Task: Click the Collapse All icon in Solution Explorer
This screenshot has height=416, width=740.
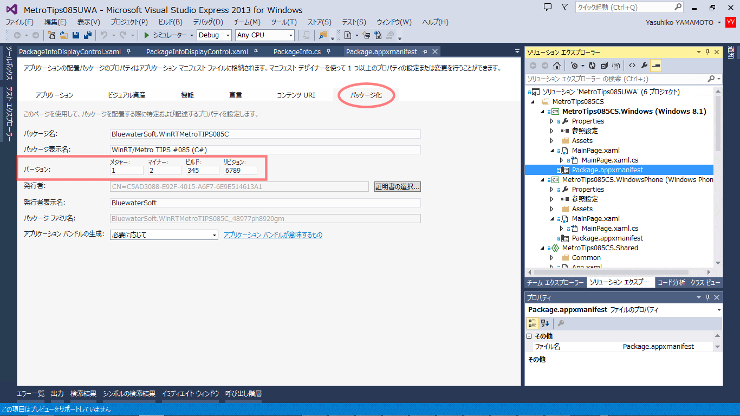Action: 604,66
